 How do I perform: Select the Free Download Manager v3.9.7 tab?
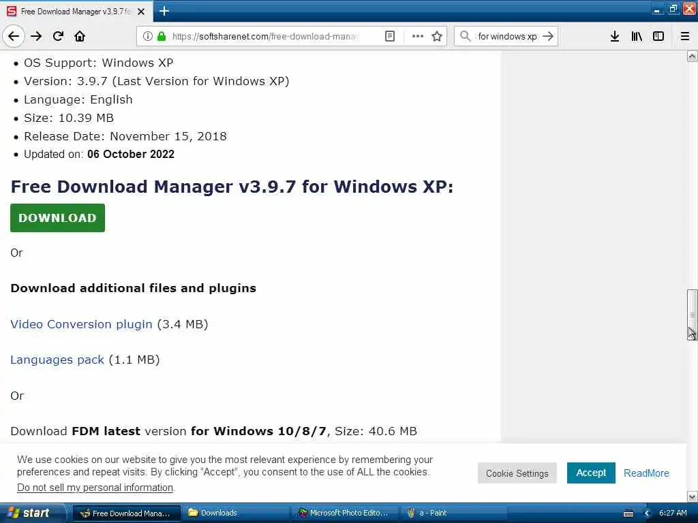click(x=76, y=12)
